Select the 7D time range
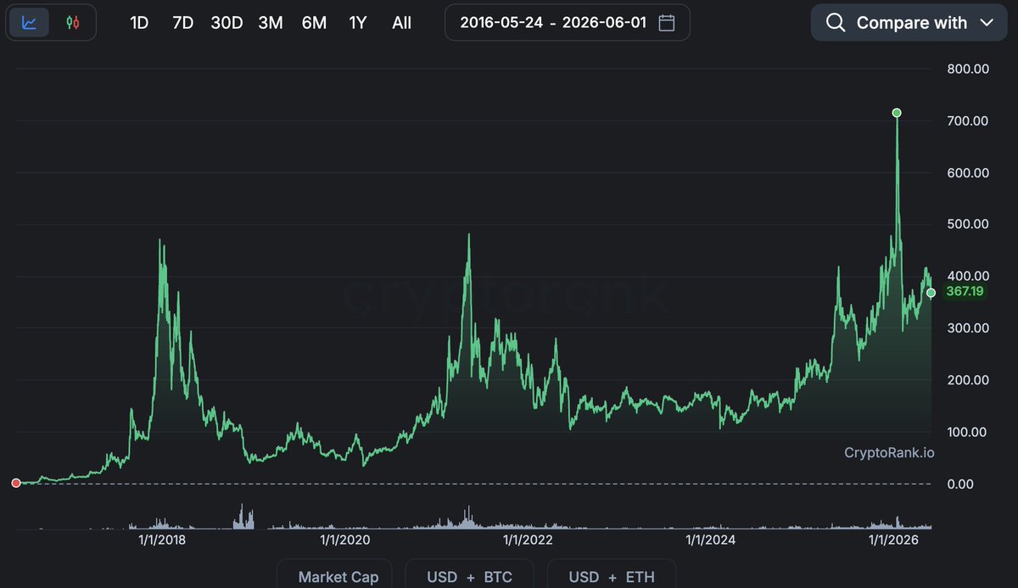 point(182,23)
